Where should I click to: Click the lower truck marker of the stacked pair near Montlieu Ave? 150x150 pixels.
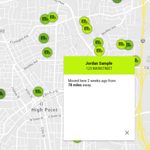coord(87,29)
